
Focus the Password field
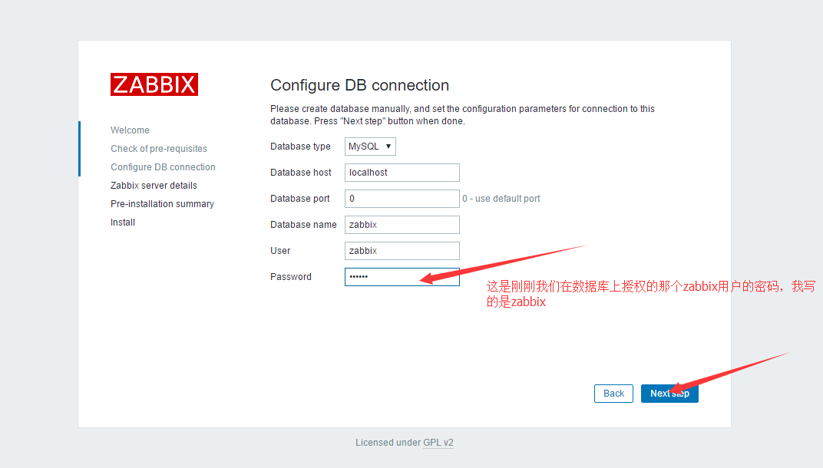tap(402, 277)
